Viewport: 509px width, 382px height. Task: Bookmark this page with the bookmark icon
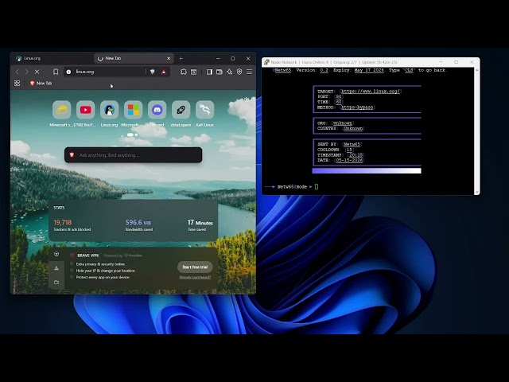click(x=56, y=72)
